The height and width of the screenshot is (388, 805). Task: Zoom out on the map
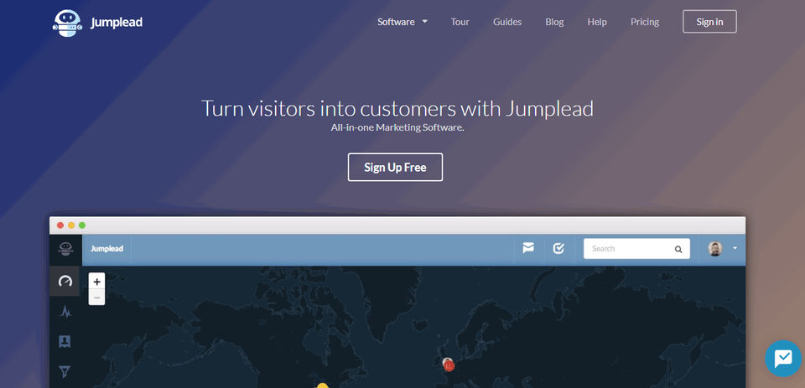(96, 297)
